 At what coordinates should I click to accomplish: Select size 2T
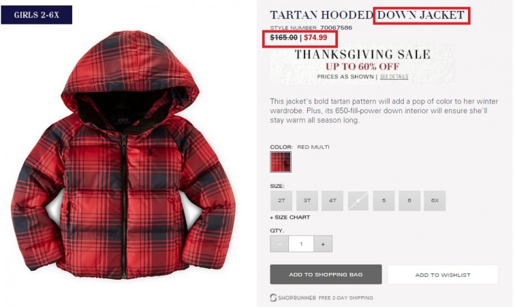coord(281,201)
